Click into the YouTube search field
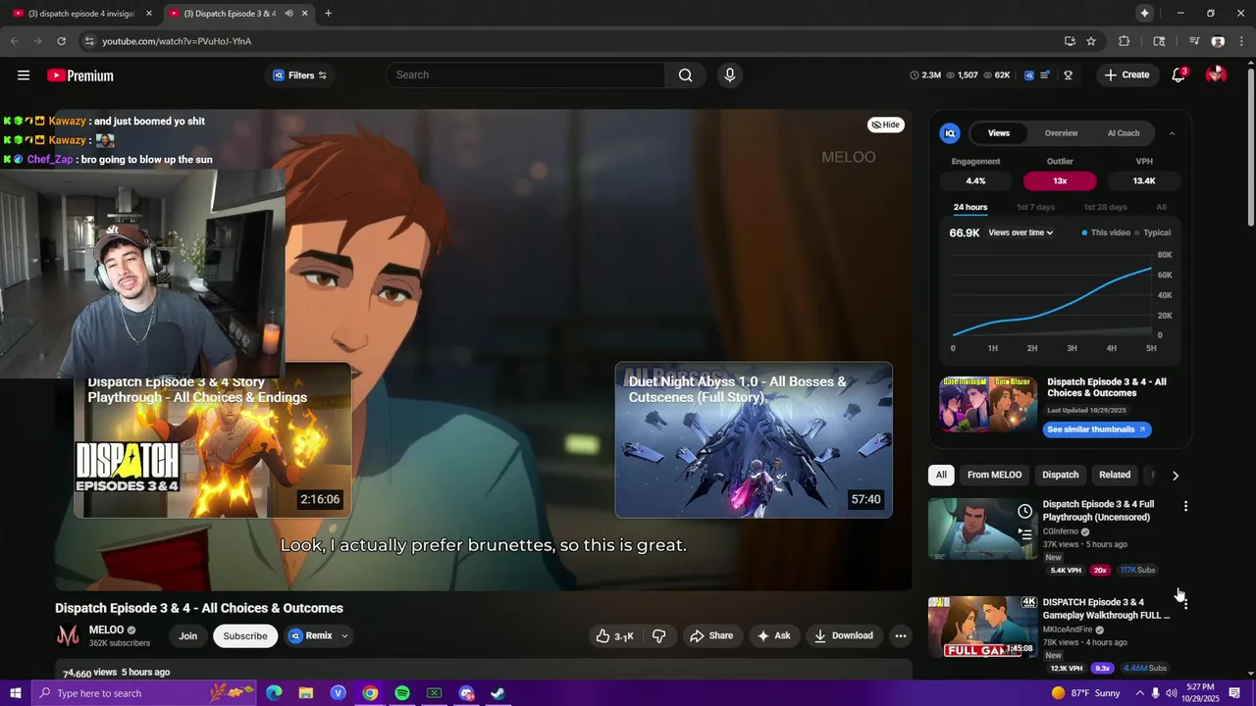 [x=527, y=76]
